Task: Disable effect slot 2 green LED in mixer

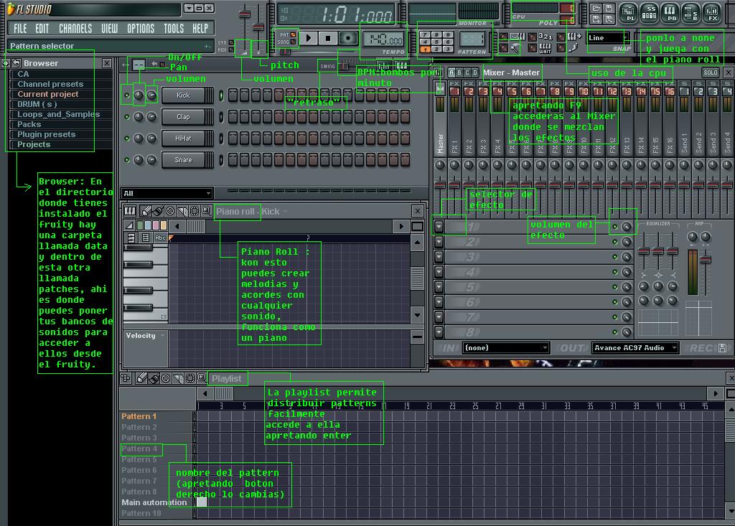Action: [x=615, y=242]
